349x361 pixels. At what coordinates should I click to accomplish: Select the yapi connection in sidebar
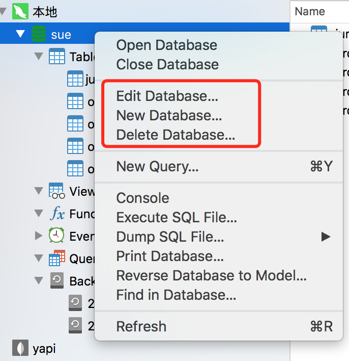click(x=44, y=349)
